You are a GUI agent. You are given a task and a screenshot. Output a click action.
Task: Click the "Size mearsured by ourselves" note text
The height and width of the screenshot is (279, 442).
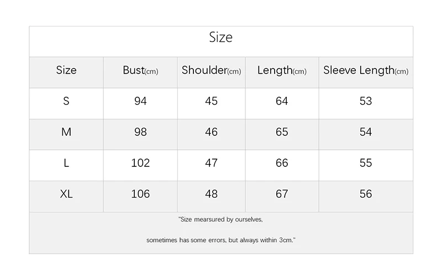[x=221, y=219]
